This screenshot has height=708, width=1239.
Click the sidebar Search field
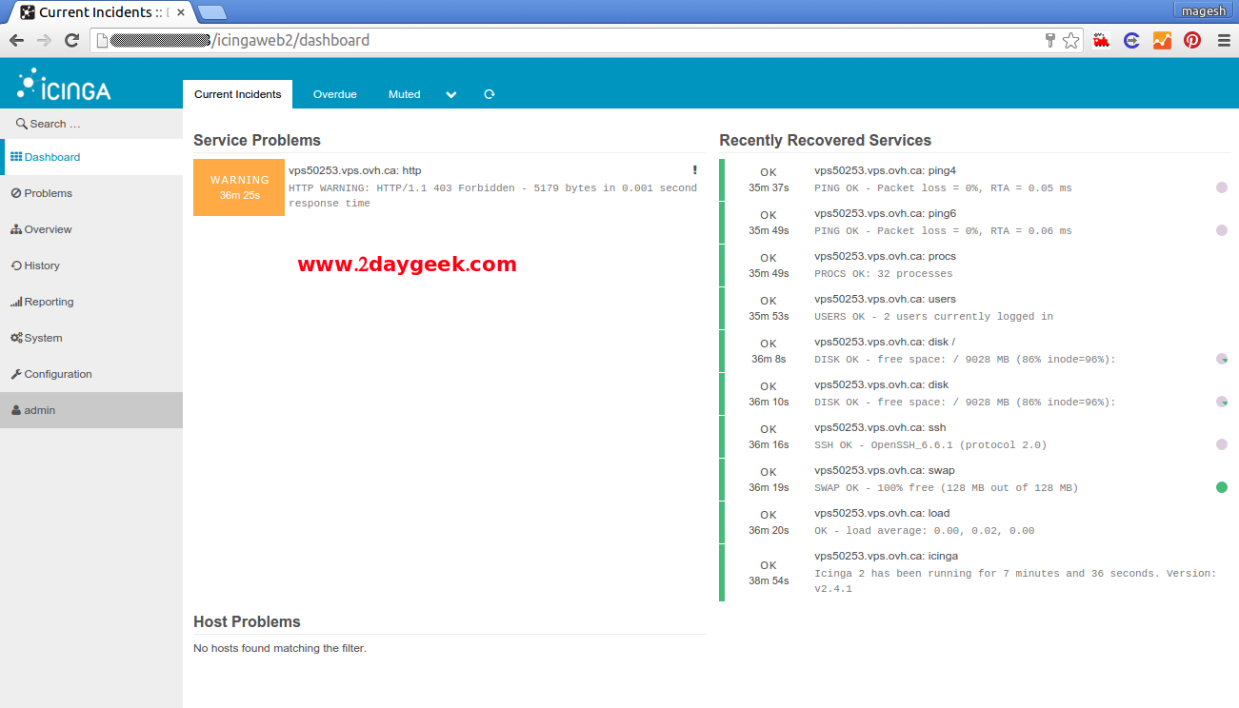pos(91,124)
